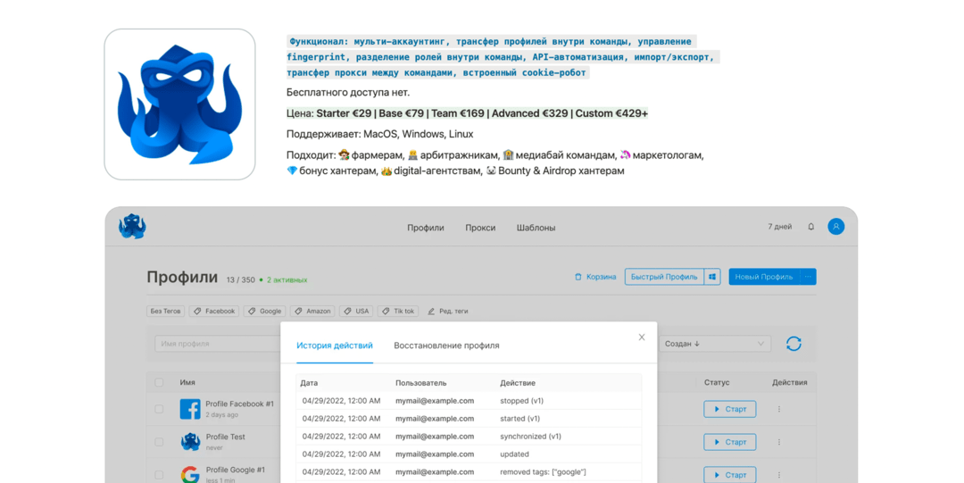Screen dimensions: 964x483
Task: Go to the Профили menu item
Action: (x=426, y=228)
